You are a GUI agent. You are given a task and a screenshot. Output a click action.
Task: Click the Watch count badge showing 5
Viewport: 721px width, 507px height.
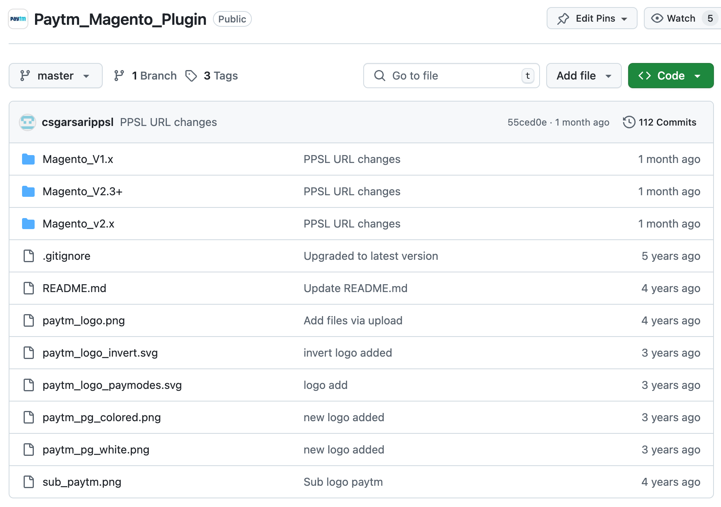(710, 19)
